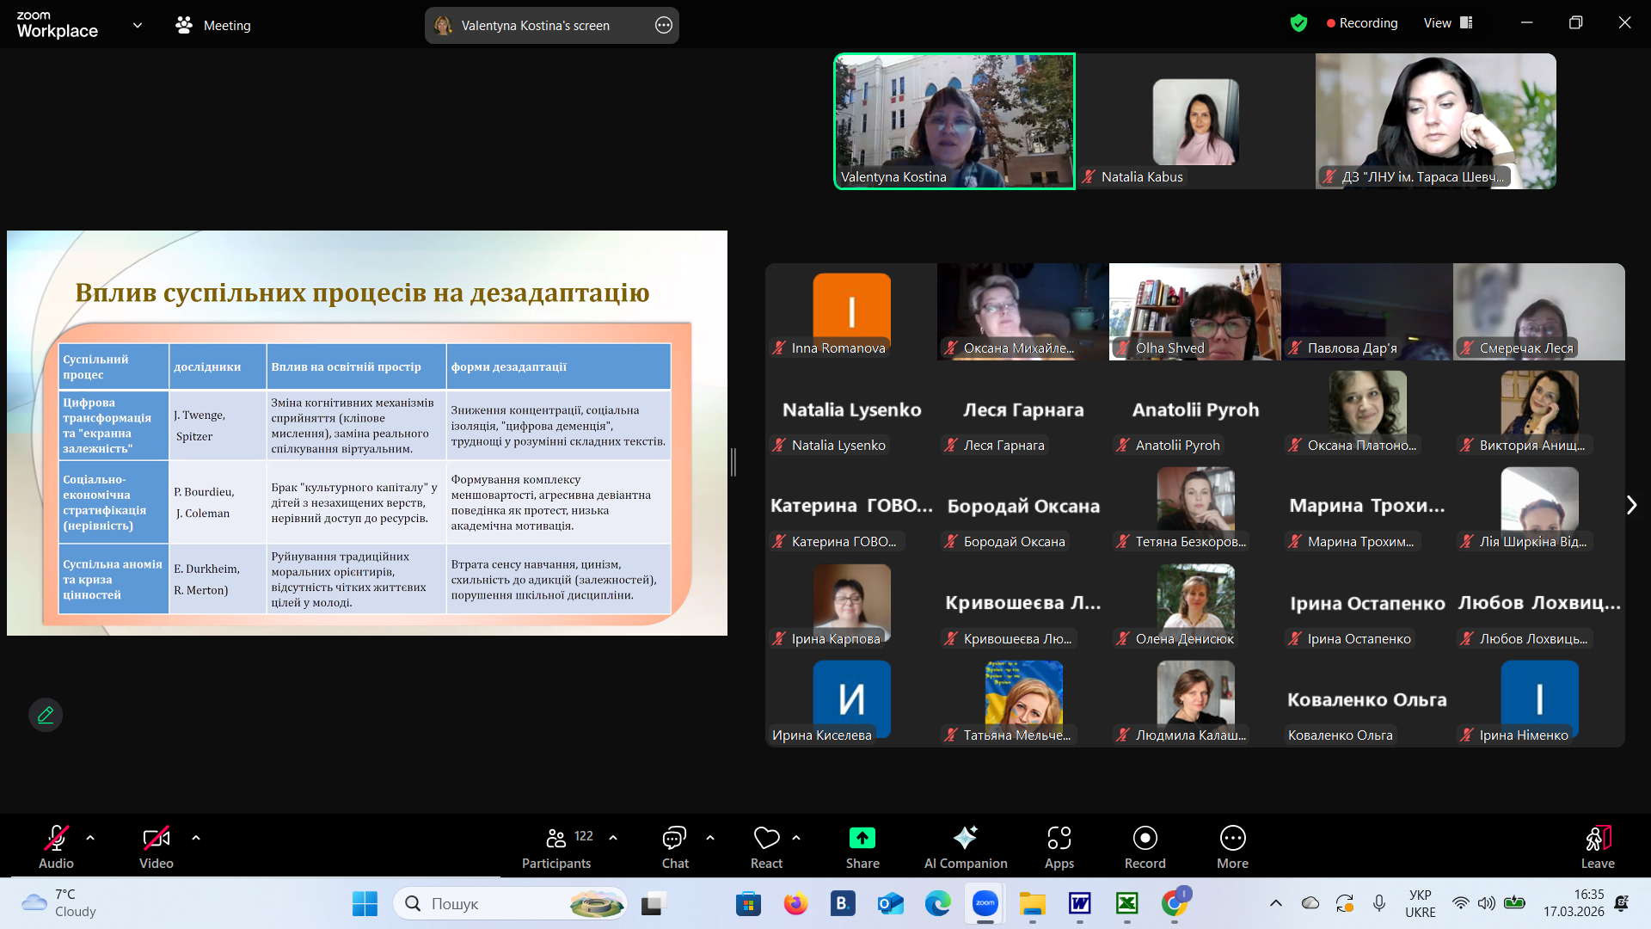Select the Meeting tab
The image size is (1651, 929).
213,25
